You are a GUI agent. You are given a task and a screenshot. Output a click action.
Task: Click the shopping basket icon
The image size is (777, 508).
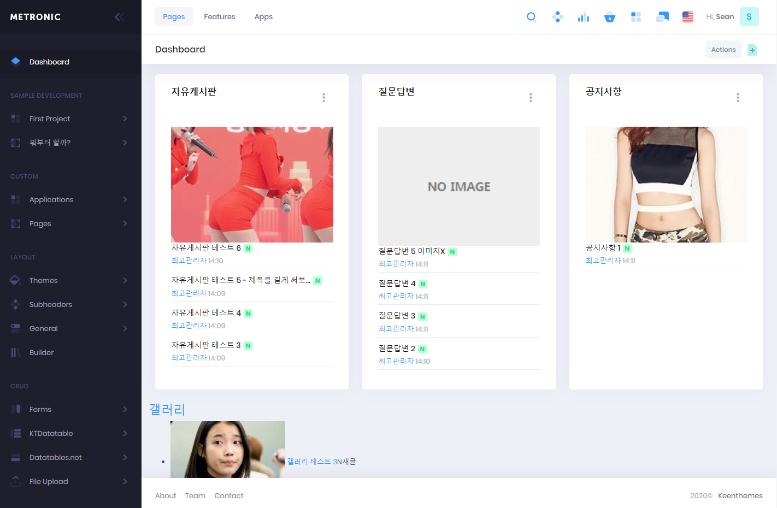(610, 17)
